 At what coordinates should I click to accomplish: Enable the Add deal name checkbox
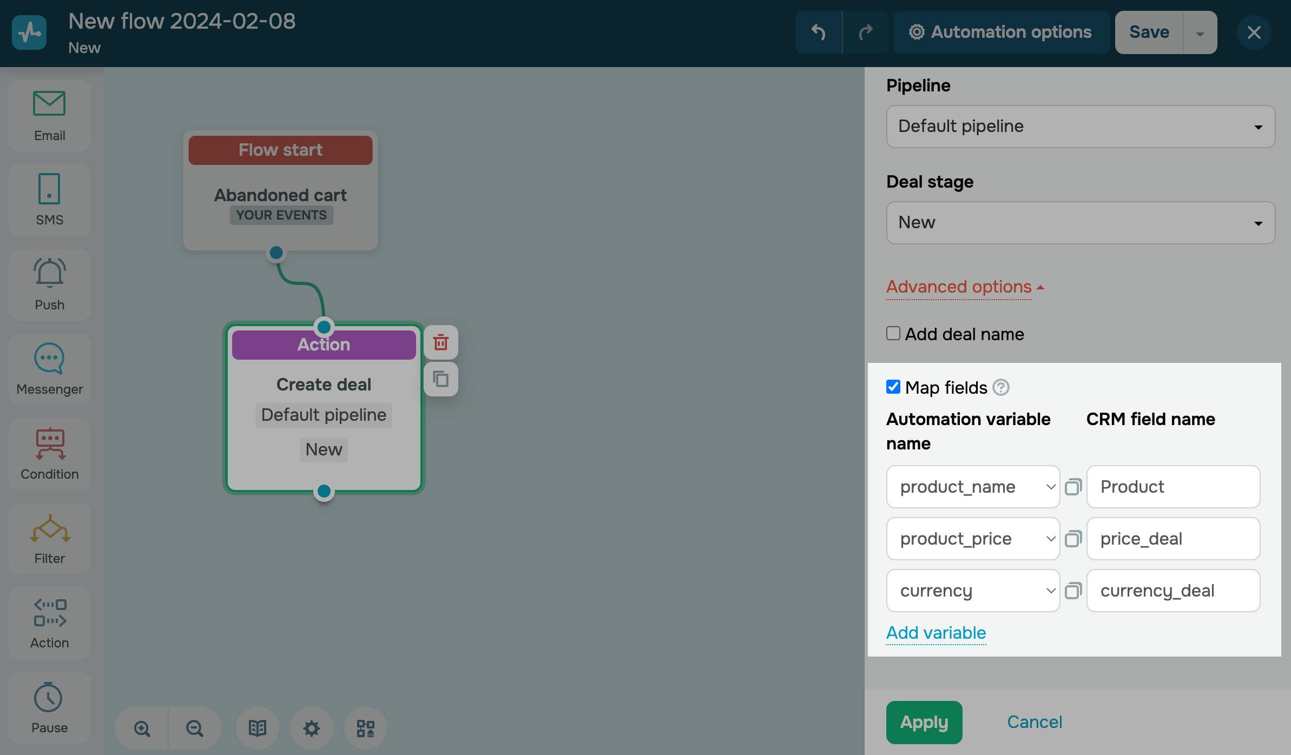coord(893,333)
